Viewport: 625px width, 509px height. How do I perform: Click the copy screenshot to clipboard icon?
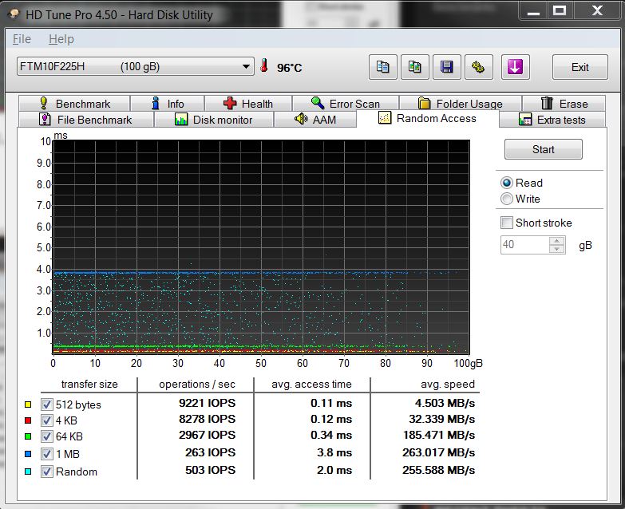point(415,67)
